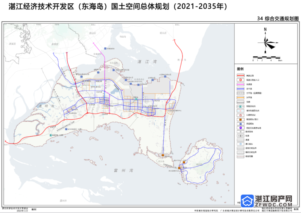
Task: Click the 雷州湾 water label
Action: point(123,171)
